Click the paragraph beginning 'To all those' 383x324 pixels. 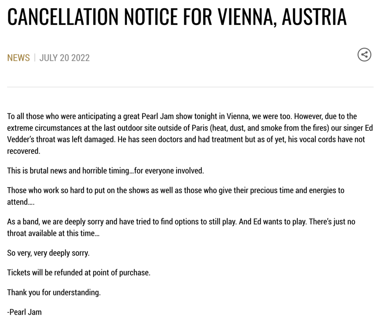(x=190, y=134)
